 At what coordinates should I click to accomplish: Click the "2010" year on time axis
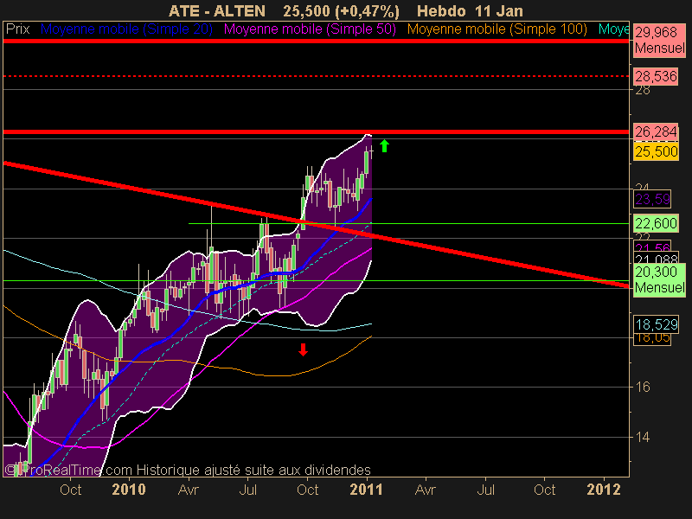coord(129,490)
